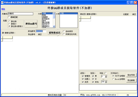138x97 pixels.
Task: Click the header cell of member results grid
Action: click(86, 17)
